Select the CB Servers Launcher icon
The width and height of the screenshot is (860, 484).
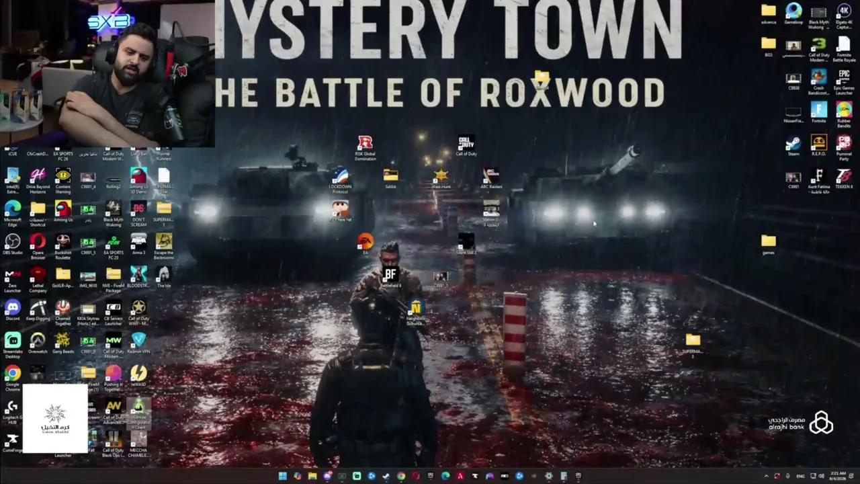pyautogui.click(x=113, y=311)
